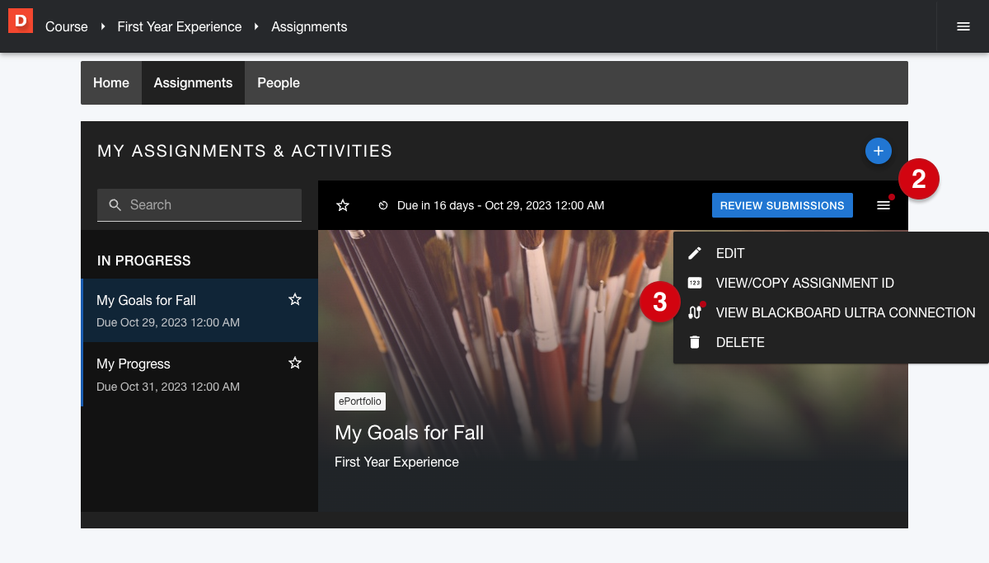
Task: Star the My Progress assignment
Action: [x=295, y=364]
